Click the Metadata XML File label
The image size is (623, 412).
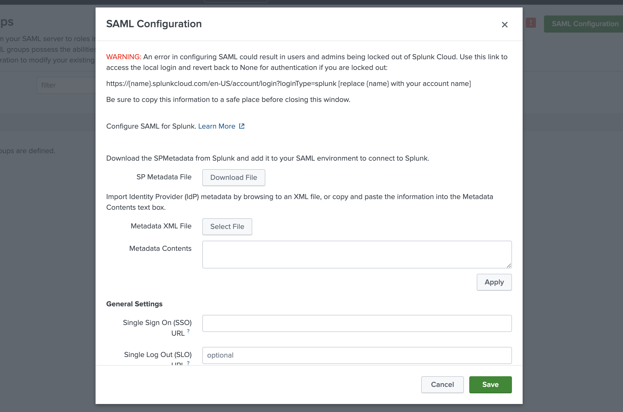[x=161, y=226]
